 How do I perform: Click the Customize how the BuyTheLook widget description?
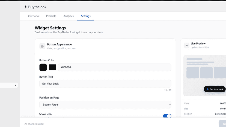[69, 32]
